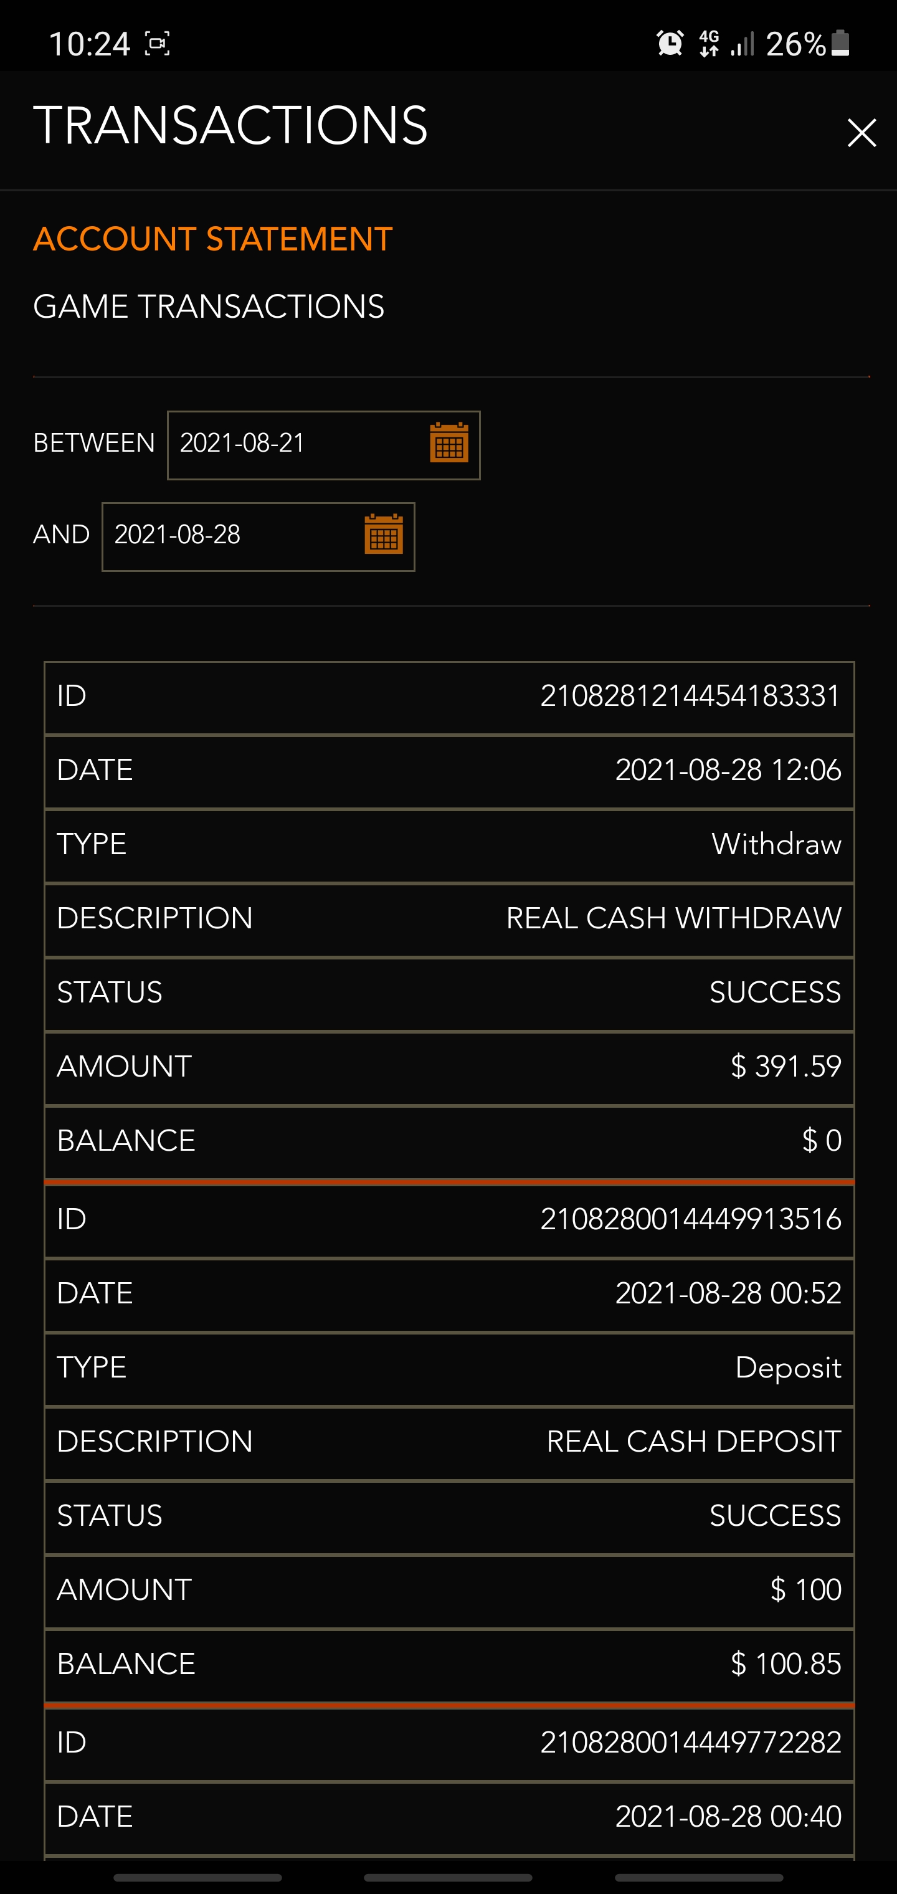Image resolution: width=897 pixels, height=1894 pixels.
Task: Tap the 4G network indicator icon
Action: pyautogui.click(x=709, y=44)
